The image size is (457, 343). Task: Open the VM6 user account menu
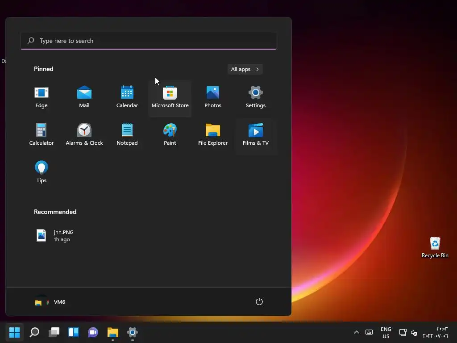pos(50,302)
